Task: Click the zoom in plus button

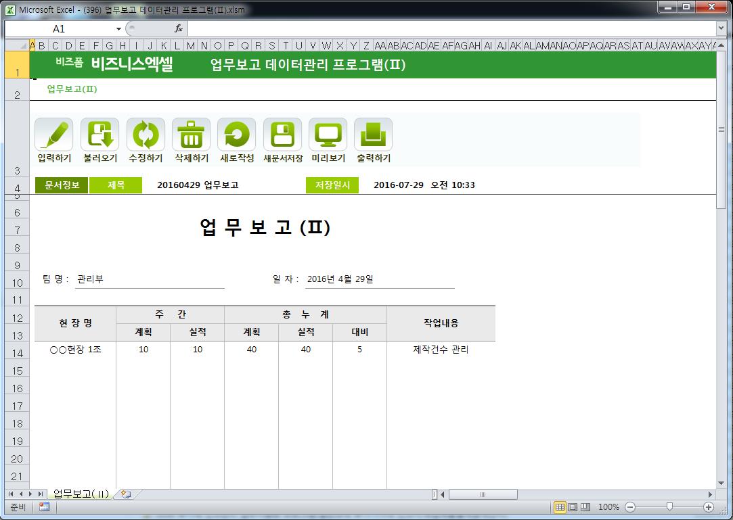Action: [709, 507]
